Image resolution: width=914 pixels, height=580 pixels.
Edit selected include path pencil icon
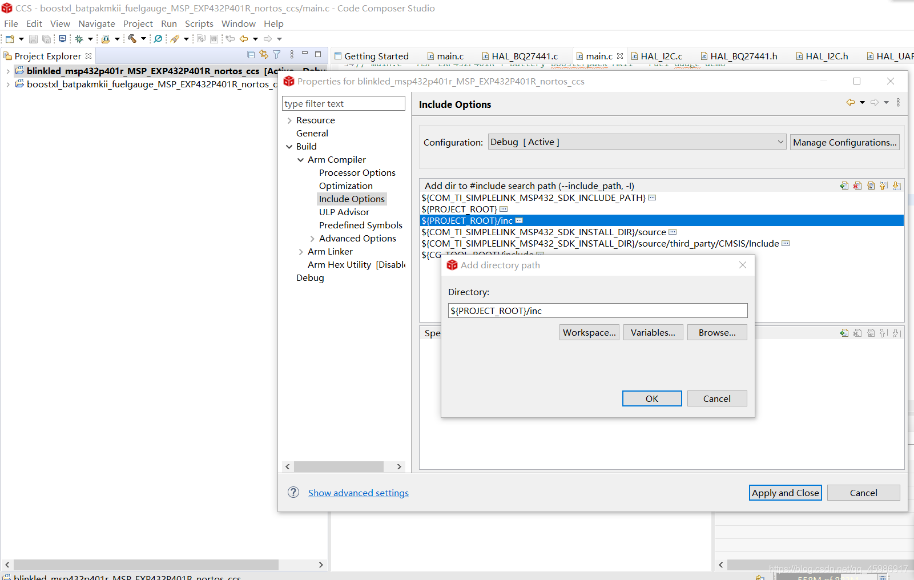(871, 186)
